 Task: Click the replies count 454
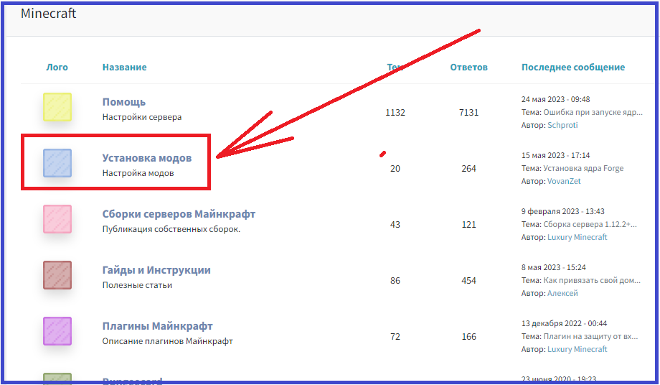point(469,281)
